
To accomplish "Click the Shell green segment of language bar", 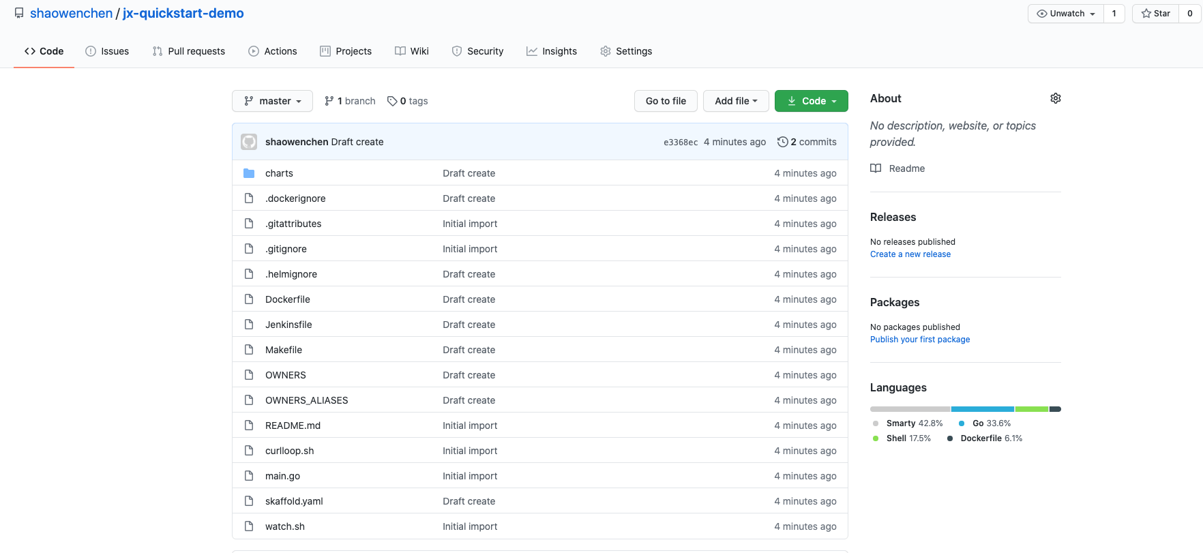I will point(1032,409).
